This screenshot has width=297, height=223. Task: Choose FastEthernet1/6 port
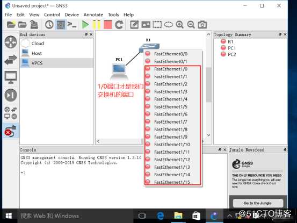point(173,114)
